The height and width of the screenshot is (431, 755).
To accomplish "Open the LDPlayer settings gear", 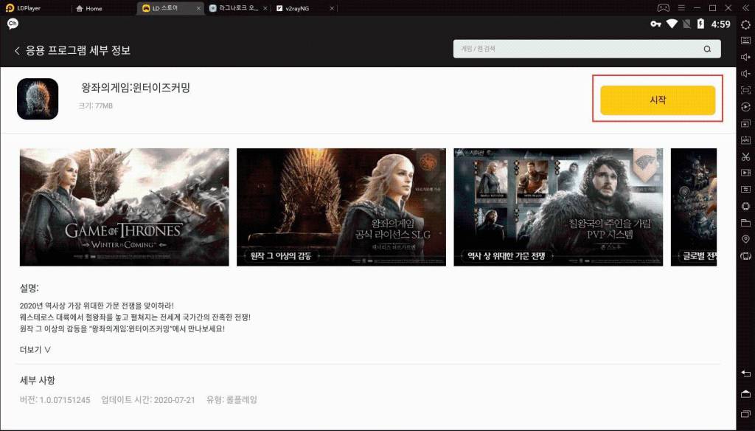I will [745, 24].
